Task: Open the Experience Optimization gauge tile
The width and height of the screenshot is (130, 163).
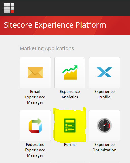Action: click(104, 126)
